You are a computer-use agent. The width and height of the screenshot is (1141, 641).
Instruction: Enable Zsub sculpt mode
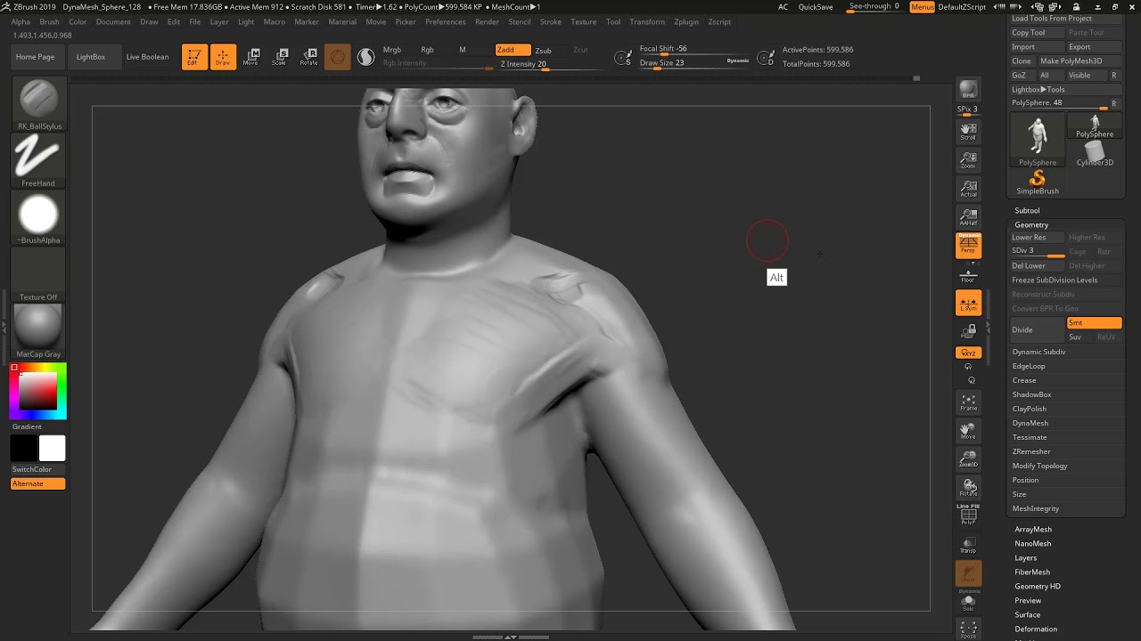[x=543, y=51]
